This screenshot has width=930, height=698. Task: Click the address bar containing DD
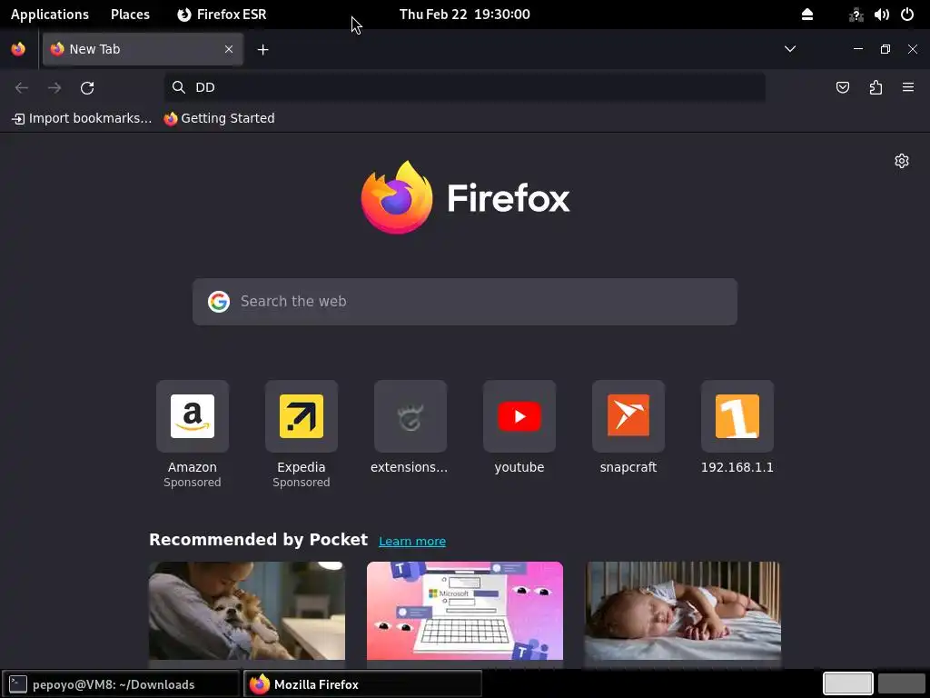464,87
